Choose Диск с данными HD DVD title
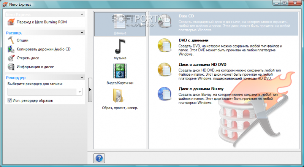Image resolution: width=304 pixels, height=167 pixels. (x=203, y=65)
